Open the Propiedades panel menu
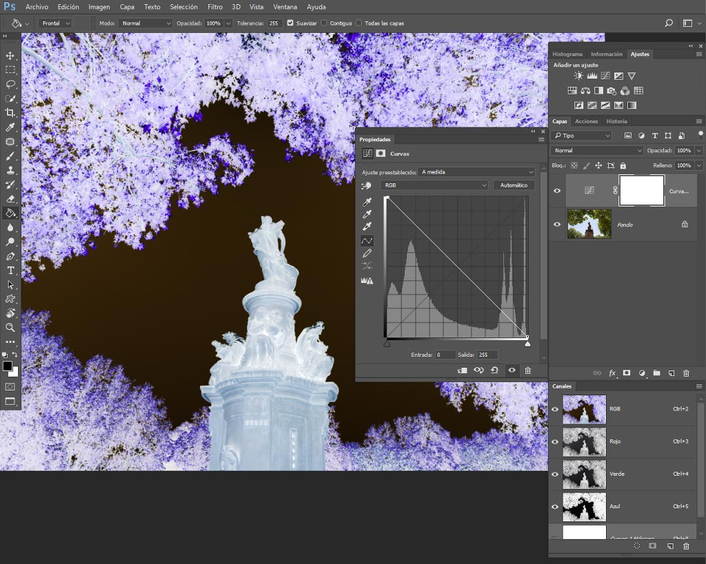Screen dimensions: 706x564 tap(541, 139)
